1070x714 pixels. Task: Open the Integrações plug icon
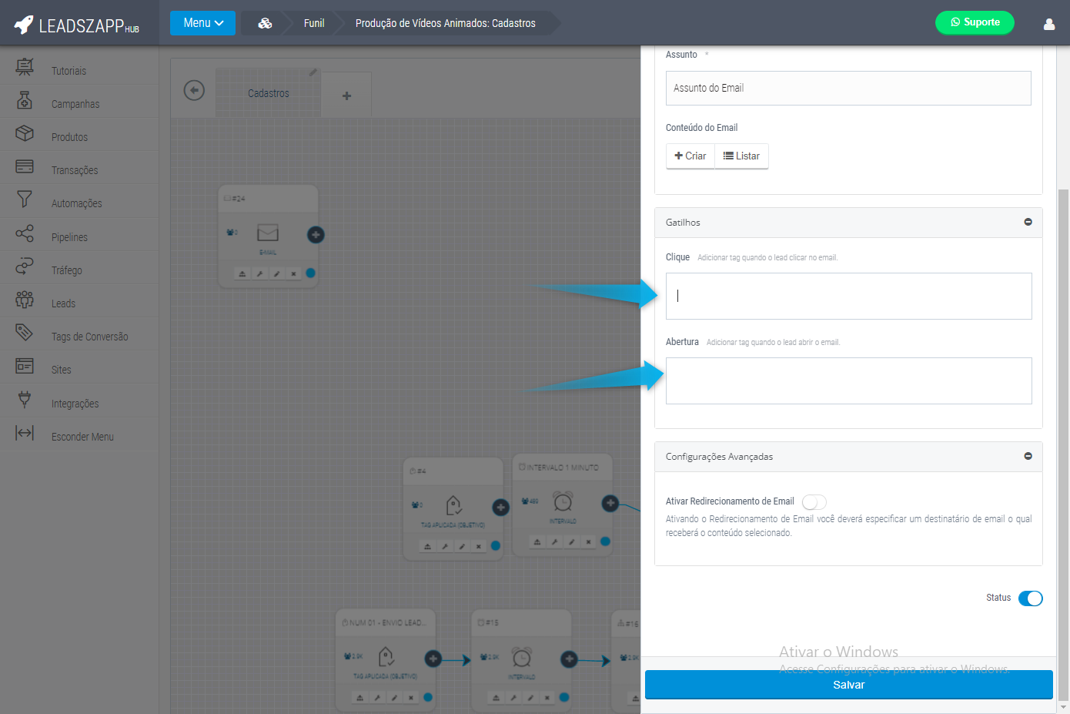pos(25,399)
